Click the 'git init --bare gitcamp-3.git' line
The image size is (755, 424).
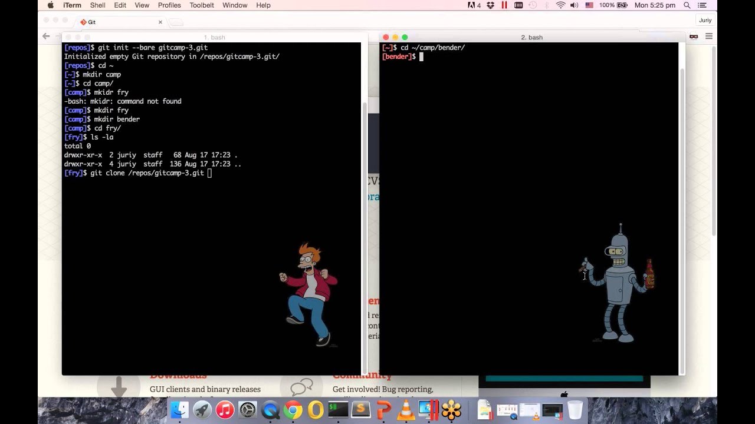pos(136,48)
